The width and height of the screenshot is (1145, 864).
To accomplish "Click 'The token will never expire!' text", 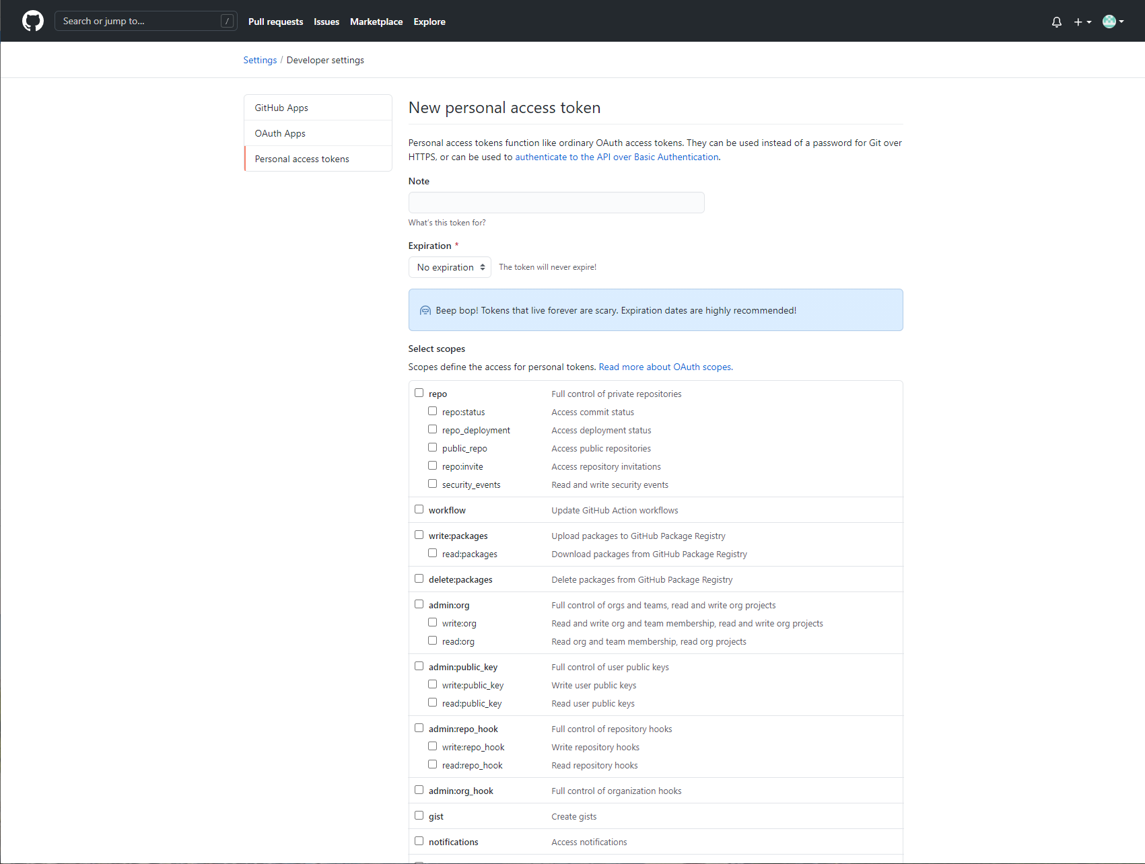I will pos(548,267).
